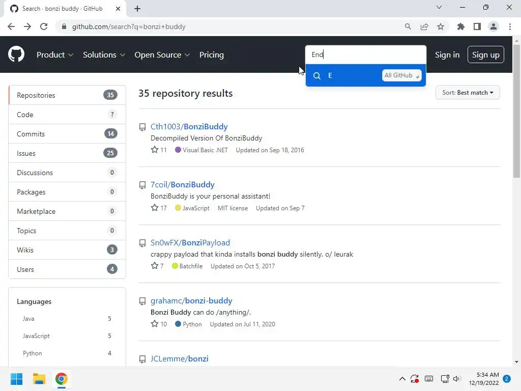Select the Marketplace filter
The image size is (521, 391).
pos(67,211)
